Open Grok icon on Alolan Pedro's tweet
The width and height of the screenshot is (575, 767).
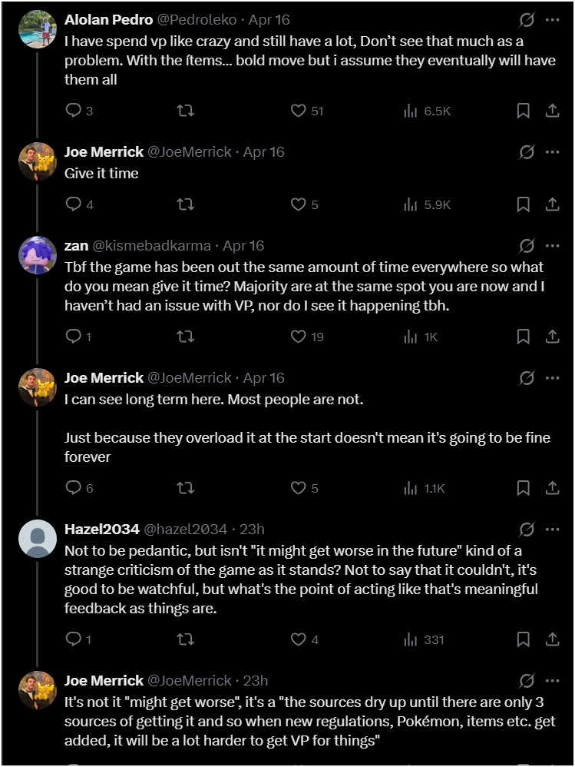tap(527, 20)
